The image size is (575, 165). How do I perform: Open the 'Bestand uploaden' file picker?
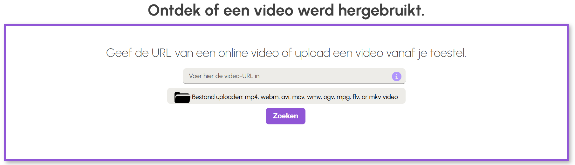[286, 96]
